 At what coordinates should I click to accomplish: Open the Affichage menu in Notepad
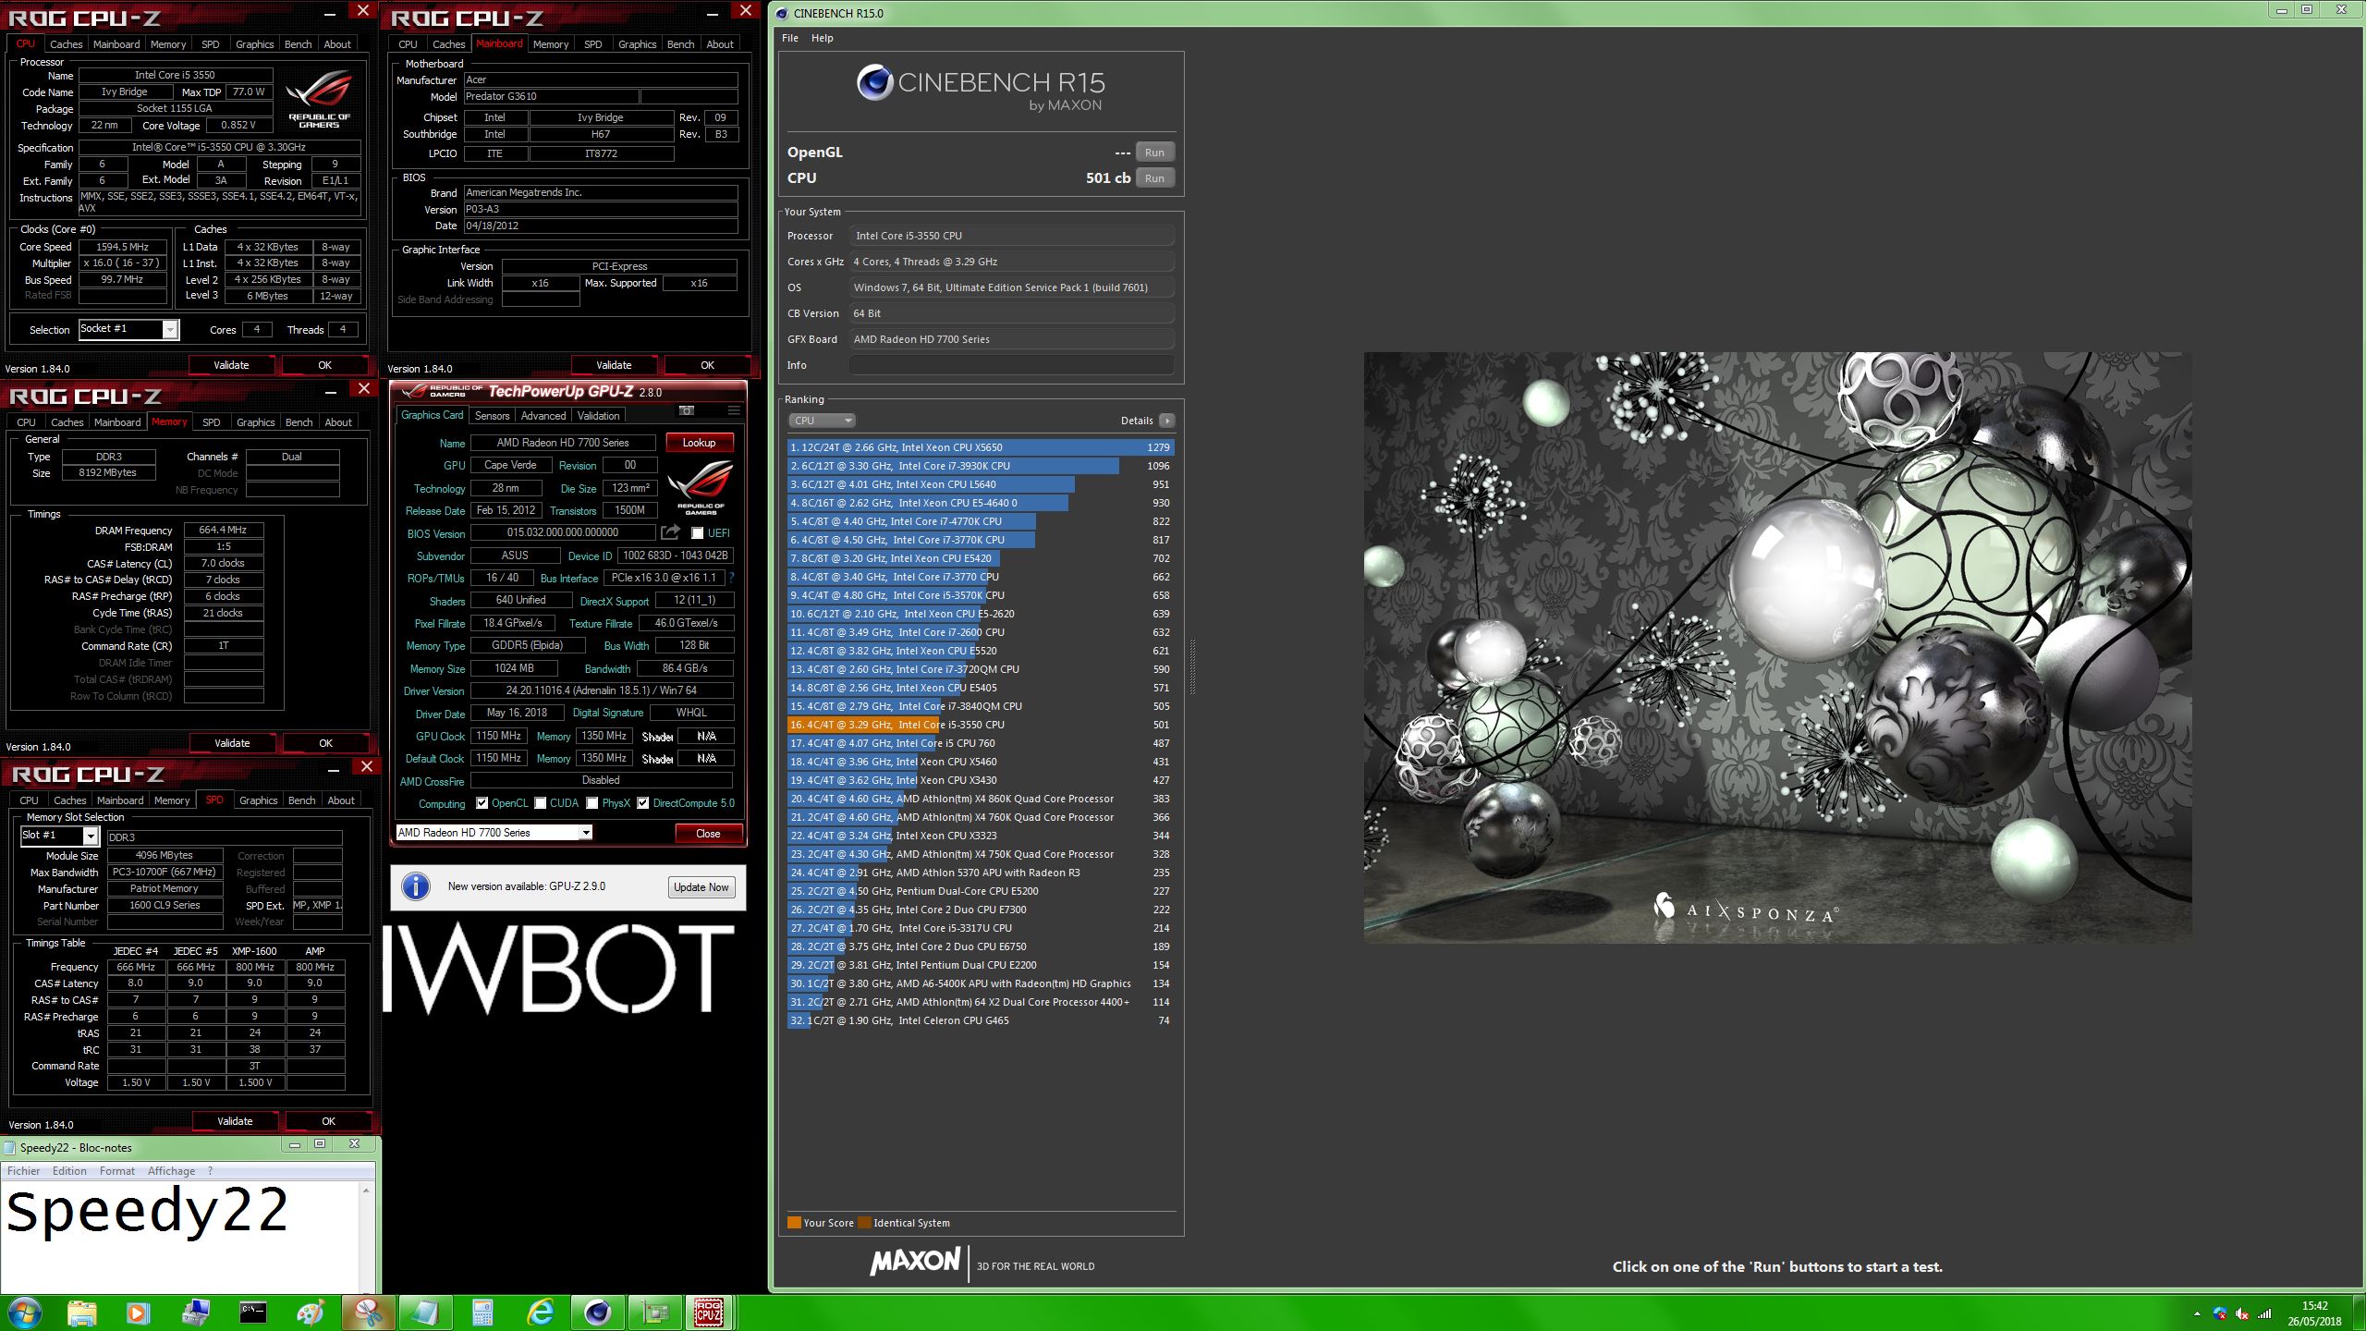click(x=172, y=1171)
